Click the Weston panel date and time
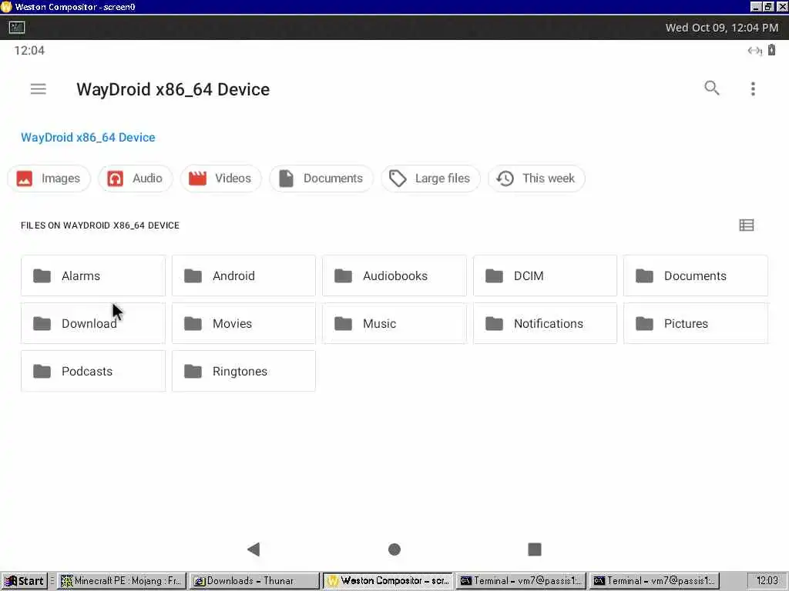The height and width of the screenshot is (591, 789). [x=721, y=28]
